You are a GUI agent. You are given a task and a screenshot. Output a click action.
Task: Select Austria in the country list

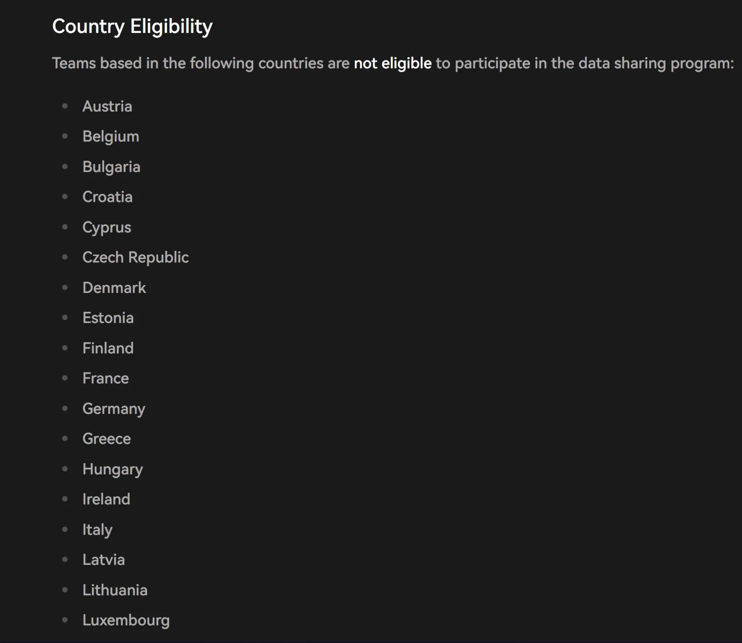pos(107,107)
